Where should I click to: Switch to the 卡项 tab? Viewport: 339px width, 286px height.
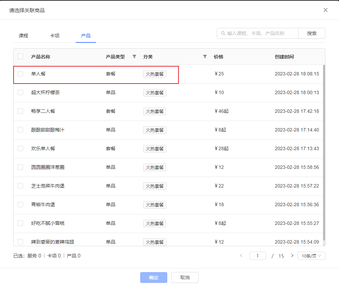pos(55,36)
